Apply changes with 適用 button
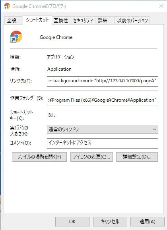Screen dimensions: 167x230 click(x=148, y=222)
